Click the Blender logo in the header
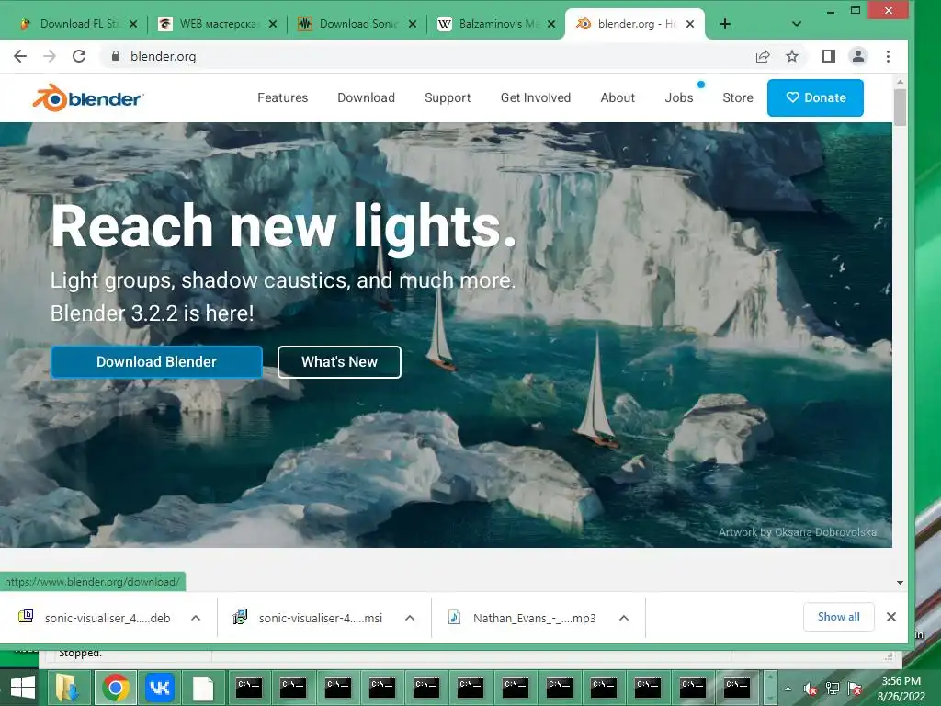Screen dimensions: 941x706 tap(87, 97)
